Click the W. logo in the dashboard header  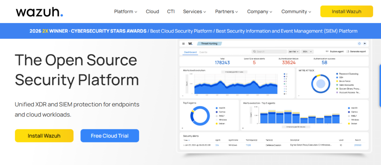[x=190, y=44]
